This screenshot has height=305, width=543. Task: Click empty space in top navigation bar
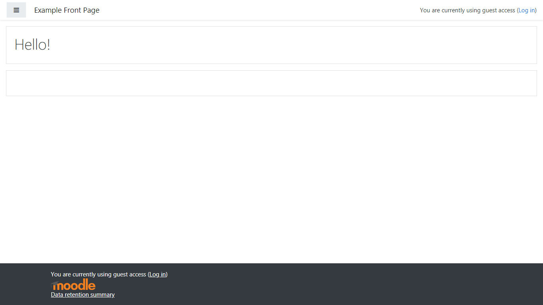point(258,10)
